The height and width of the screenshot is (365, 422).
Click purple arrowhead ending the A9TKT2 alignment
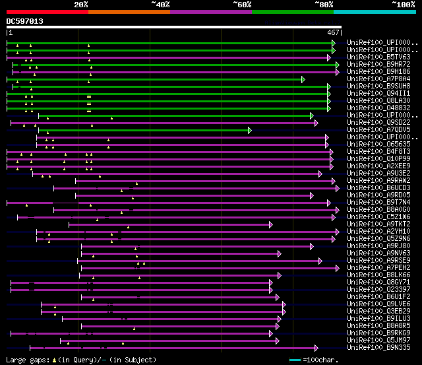271,224
